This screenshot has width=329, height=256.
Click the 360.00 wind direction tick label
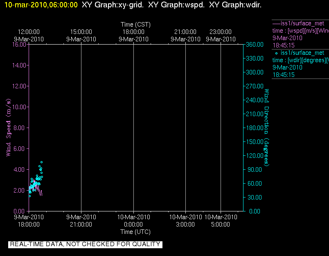coord(255,45)
